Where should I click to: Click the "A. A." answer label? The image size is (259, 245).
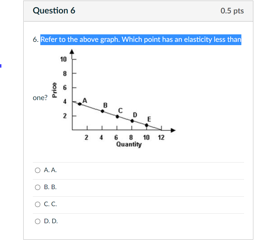pyautogui.click(x=50, y=171)
